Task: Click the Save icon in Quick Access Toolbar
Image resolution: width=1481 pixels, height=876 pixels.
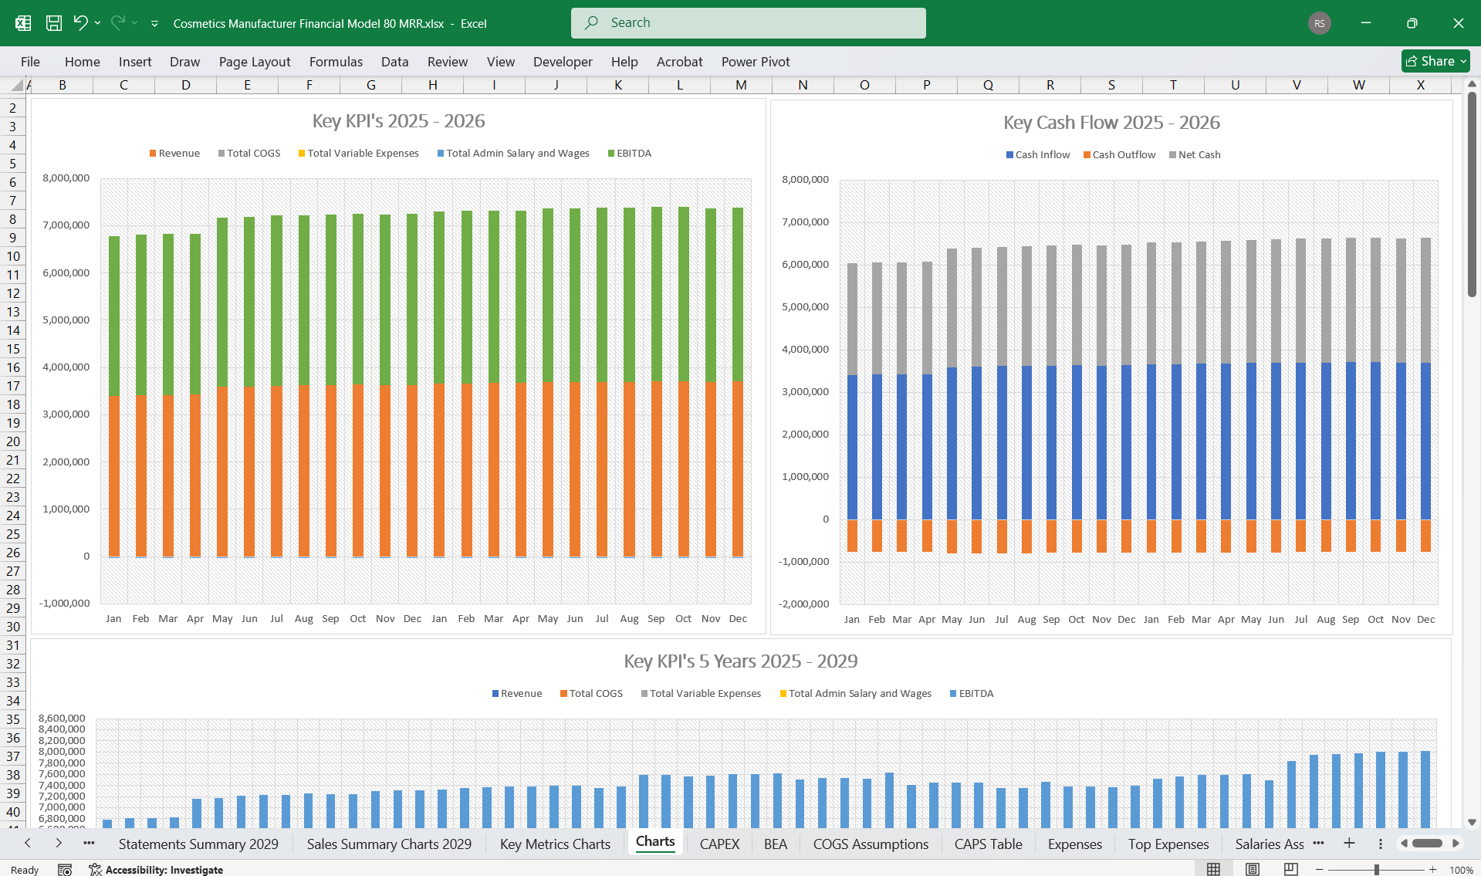Action: pos(53,23)
